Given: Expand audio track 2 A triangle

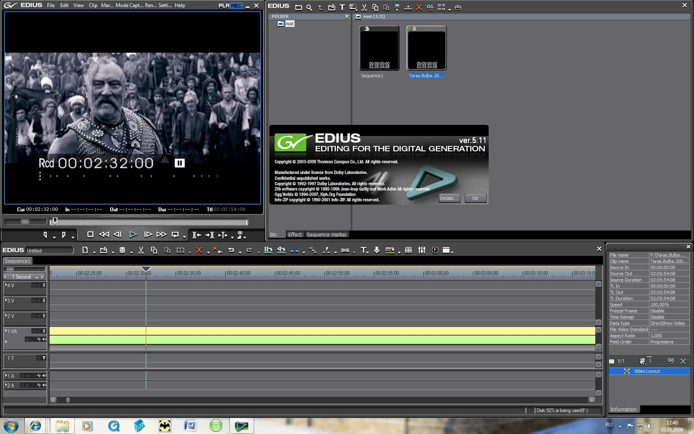Looking at the screenshot, I should (x=6, y=385).
